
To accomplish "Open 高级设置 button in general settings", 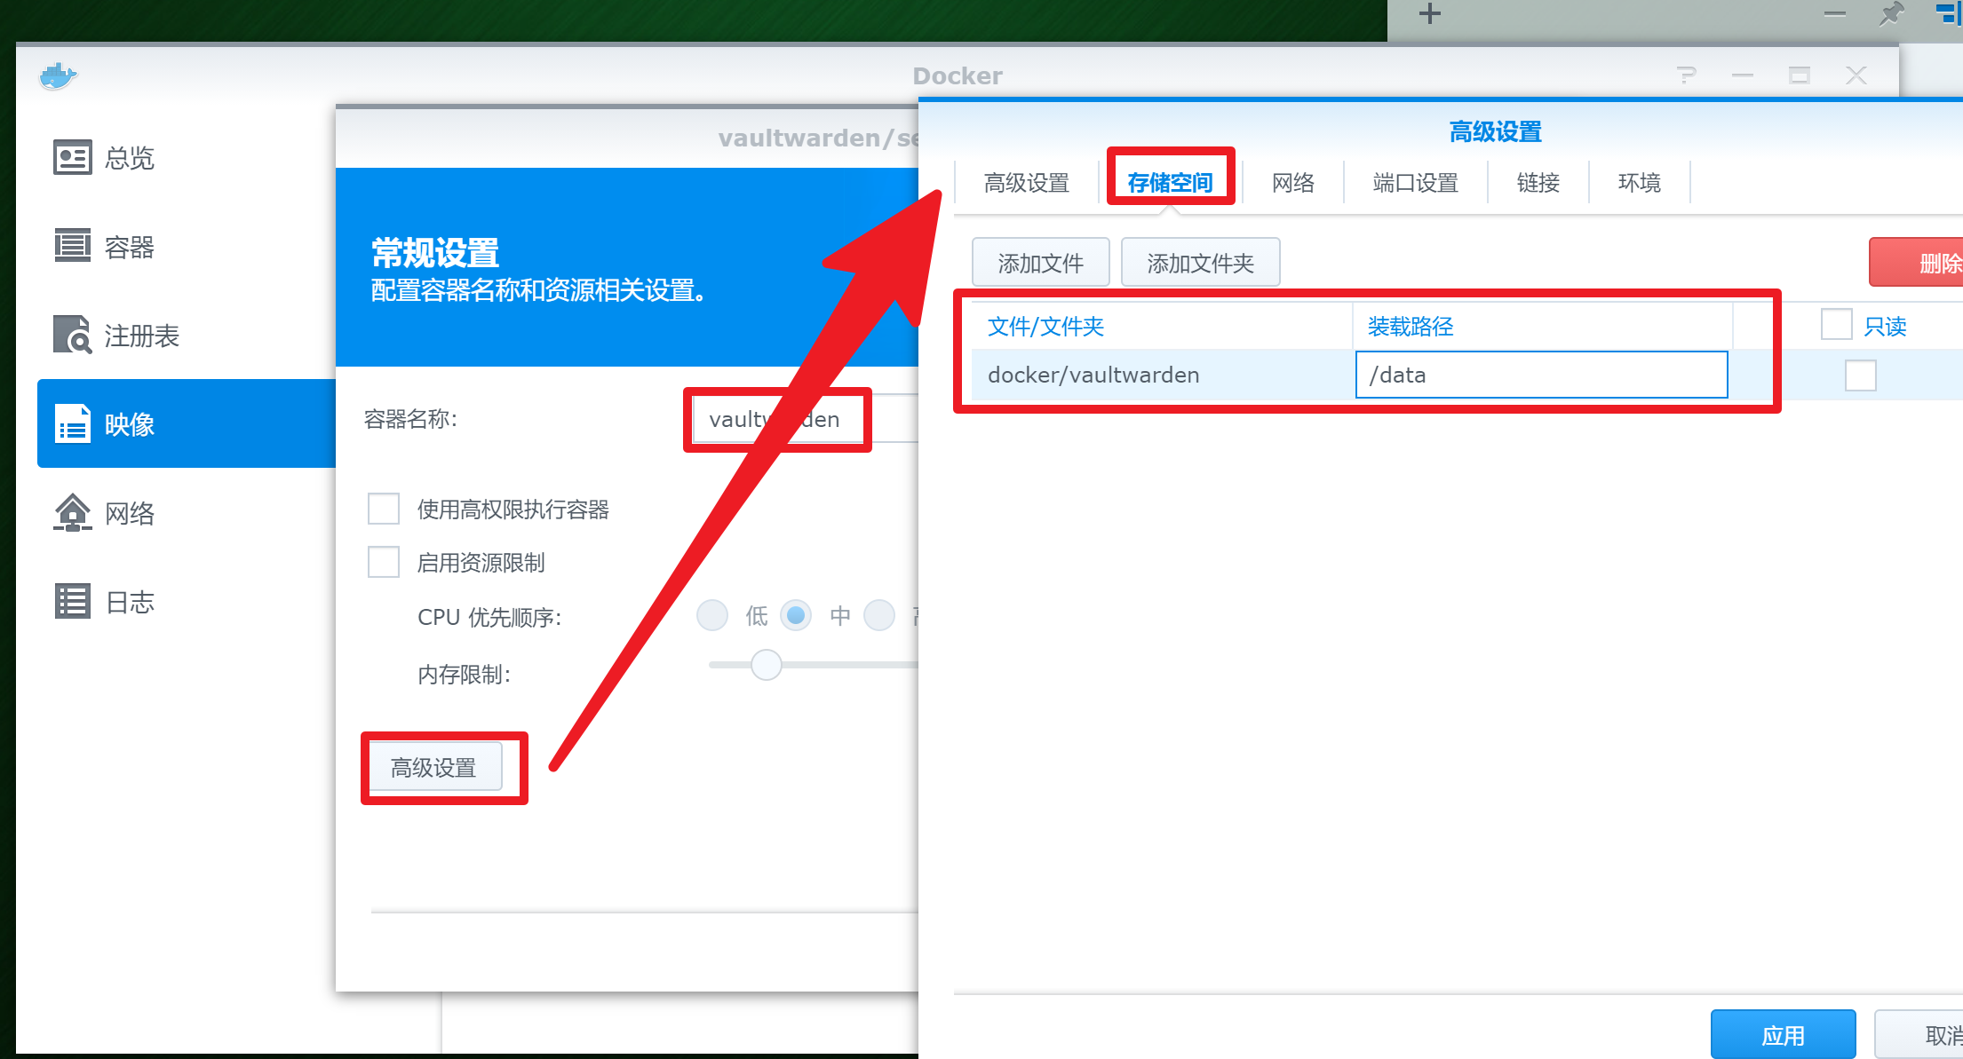I will click(x=434, y=767).
